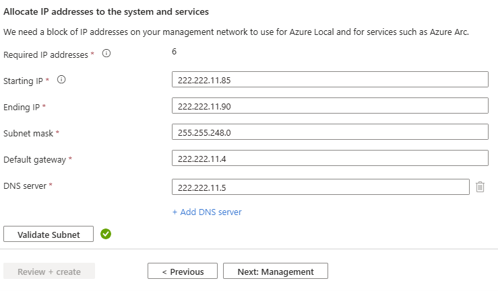Click the Required IP addresses label
498x291 pixels.
(x=46, y=55)
